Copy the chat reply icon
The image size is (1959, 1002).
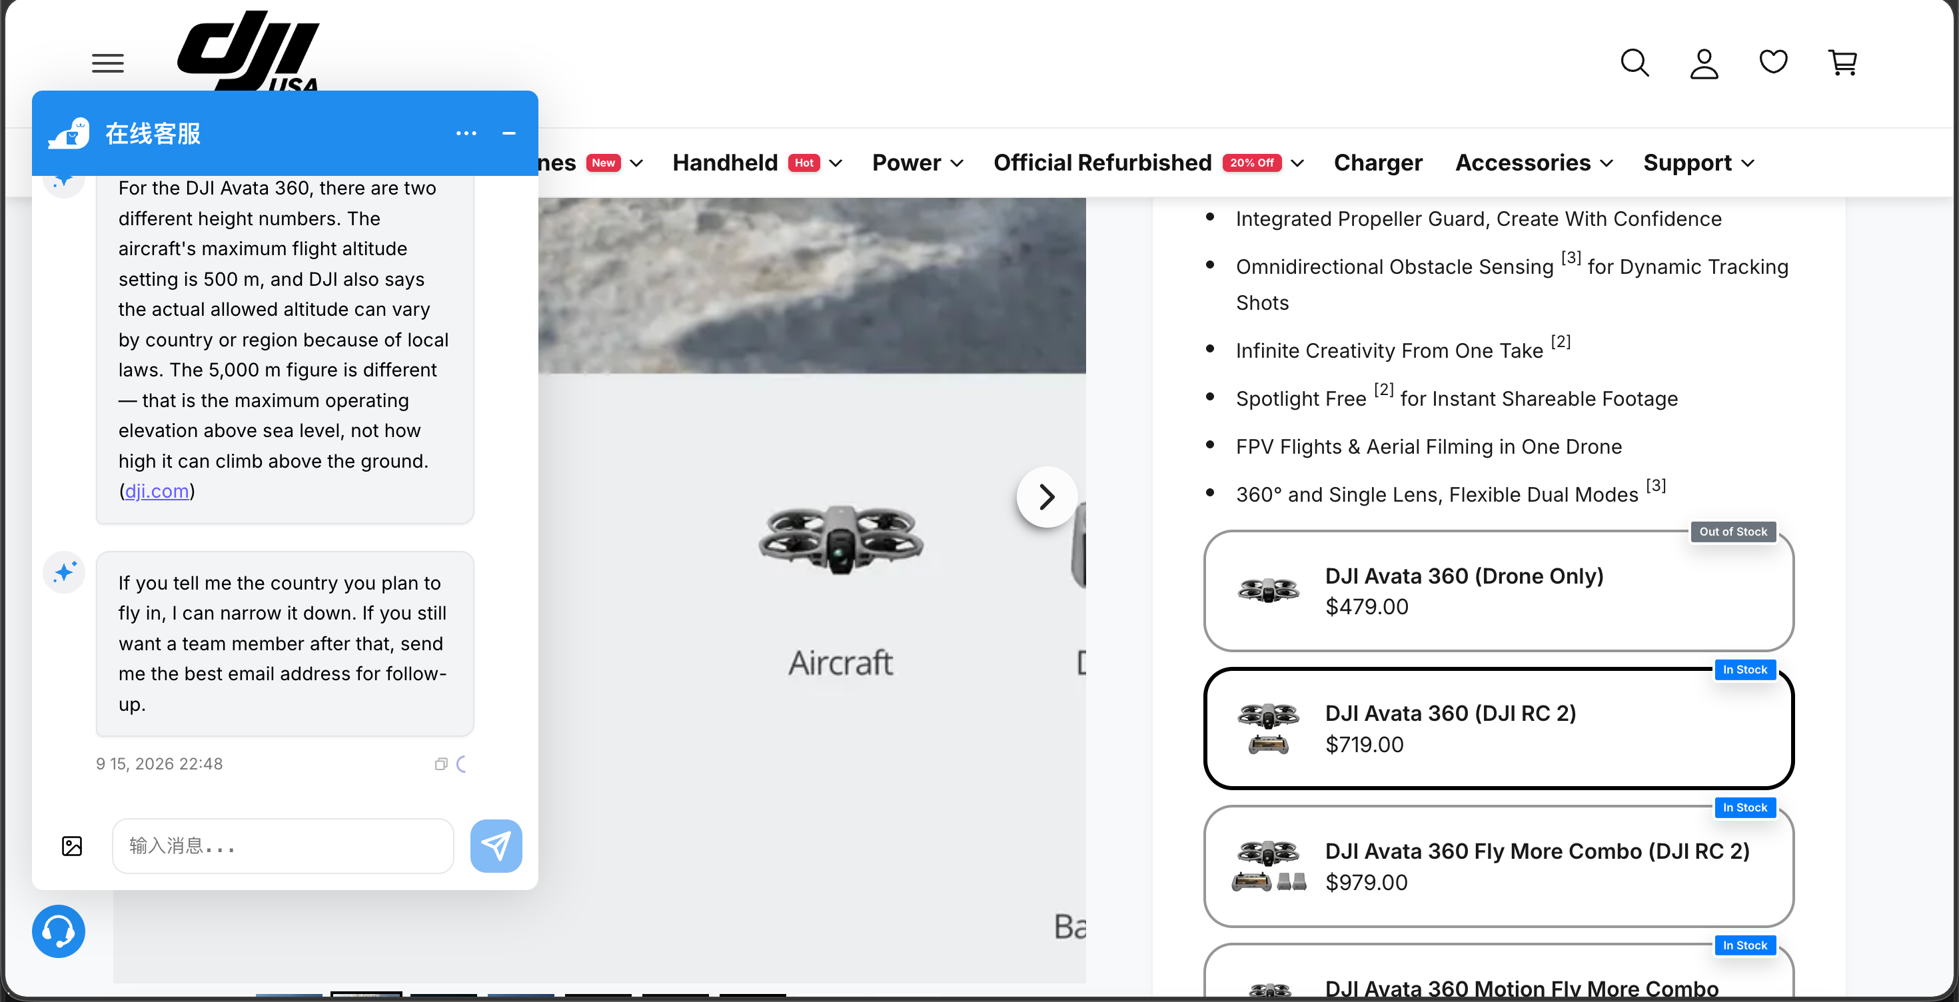[x=440, y=764]
